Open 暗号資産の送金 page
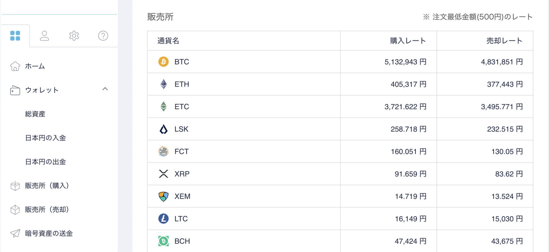 [x=49, y=233]
